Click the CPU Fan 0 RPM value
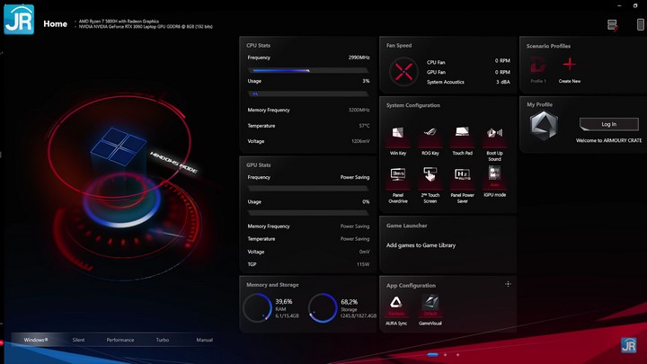 [x=502, y=61]
